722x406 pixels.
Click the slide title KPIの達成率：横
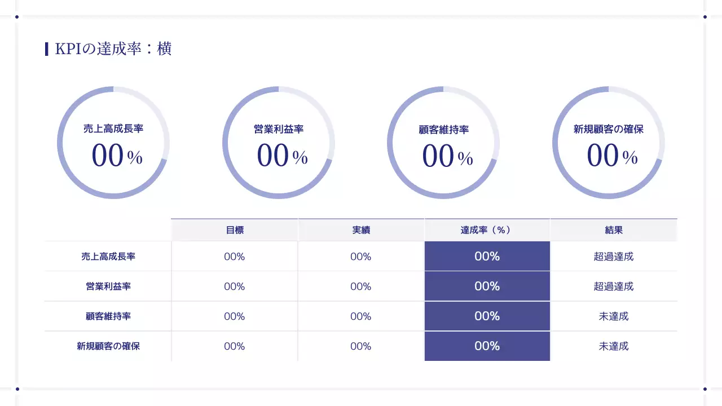[x=113, y=49]
